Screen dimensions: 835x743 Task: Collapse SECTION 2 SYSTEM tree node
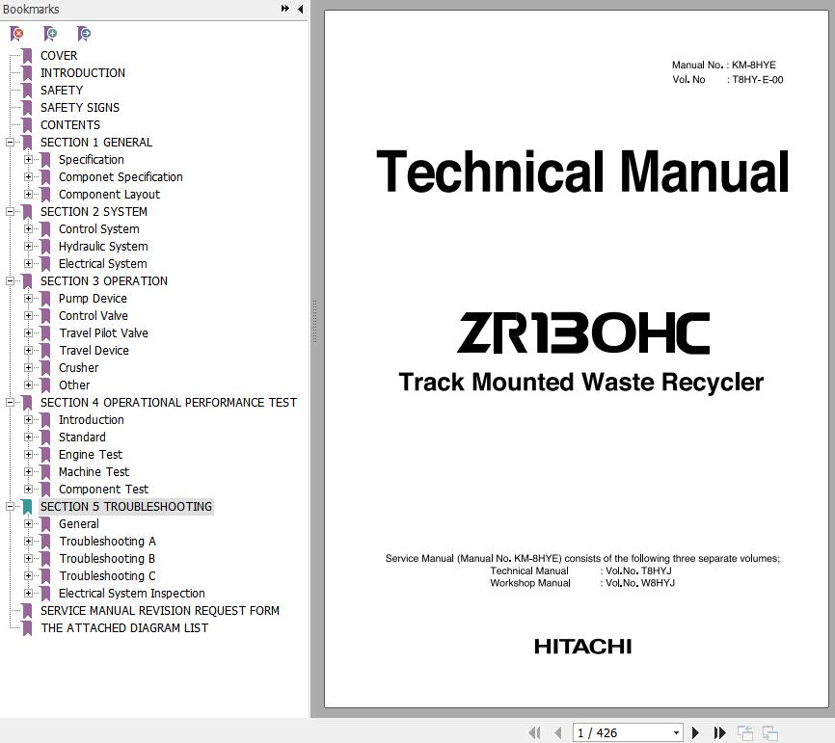pyautogui.click(x=10, y=211)
